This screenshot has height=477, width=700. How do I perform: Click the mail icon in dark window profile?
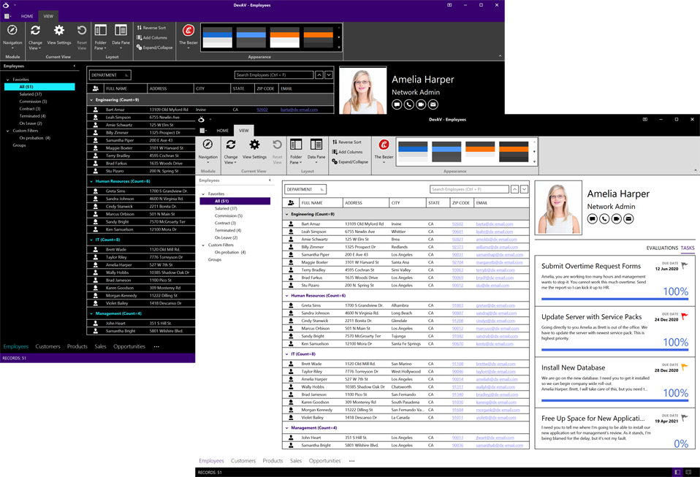[433, 104]
